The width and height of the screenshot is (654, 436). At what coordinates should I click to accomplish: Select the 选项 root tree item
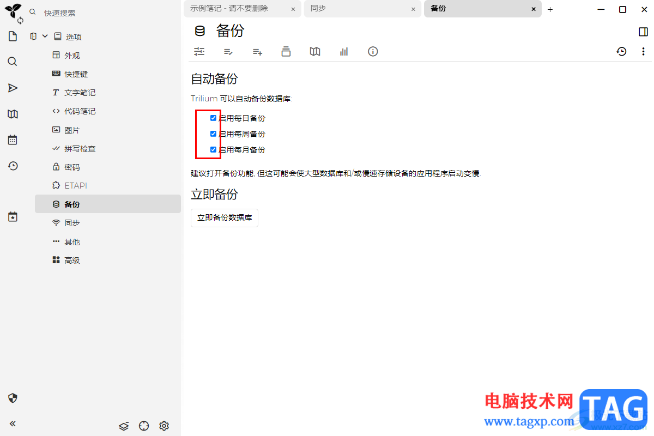click(x=74, y=37)
